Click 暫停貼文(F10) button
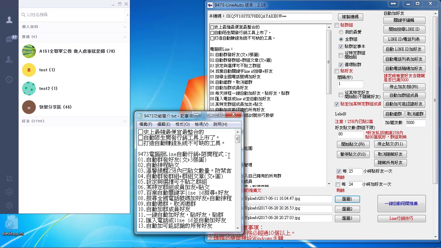 [x=353, y=154]
